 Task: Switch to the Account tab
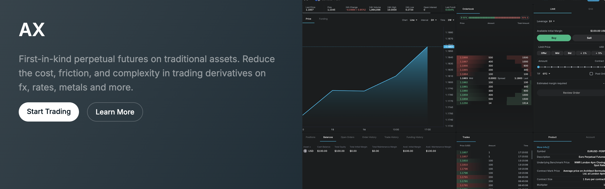[x=590, y=137]
